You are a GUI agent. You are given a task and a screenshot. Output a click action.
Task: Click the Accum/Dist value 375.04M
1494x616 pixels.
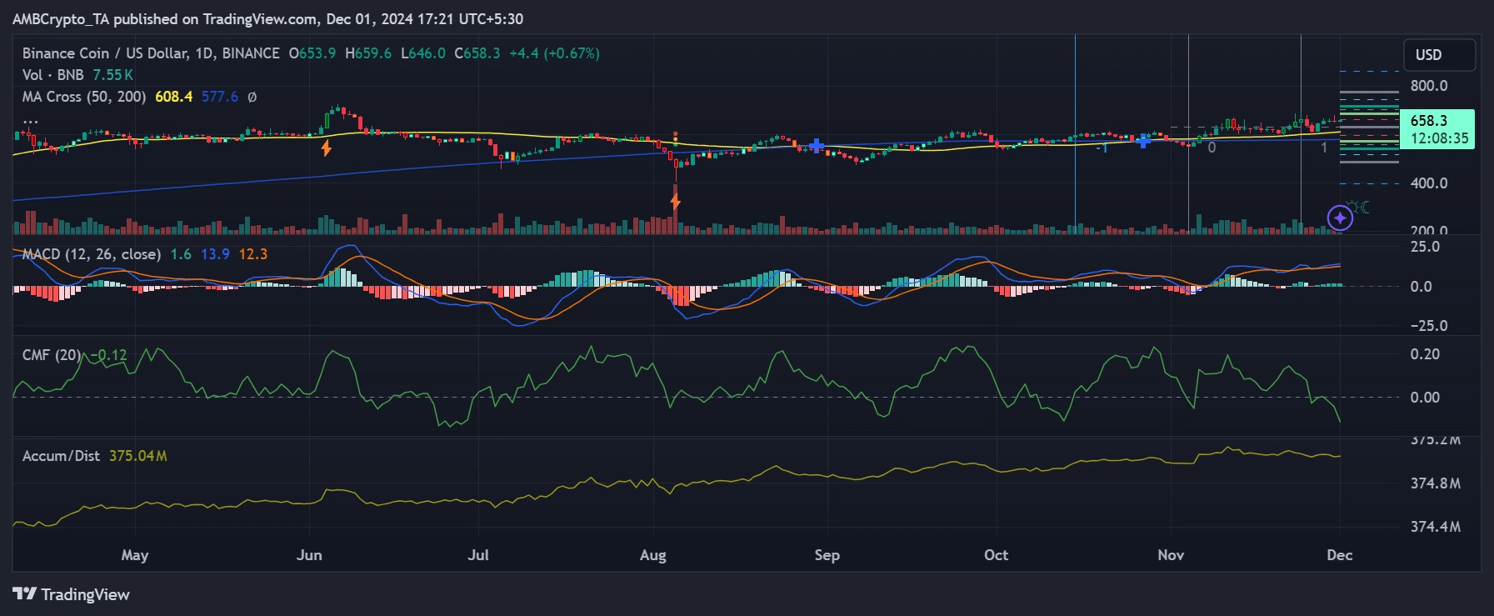[138, 456]
